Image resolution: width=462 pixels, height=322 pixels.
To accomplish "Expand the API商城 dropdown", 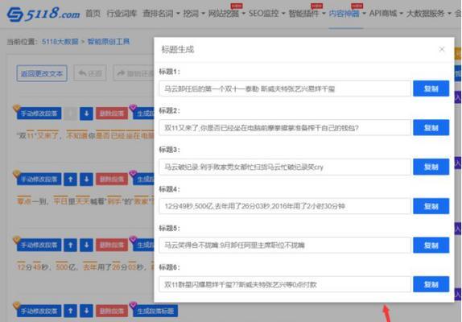I will [386, 13].
